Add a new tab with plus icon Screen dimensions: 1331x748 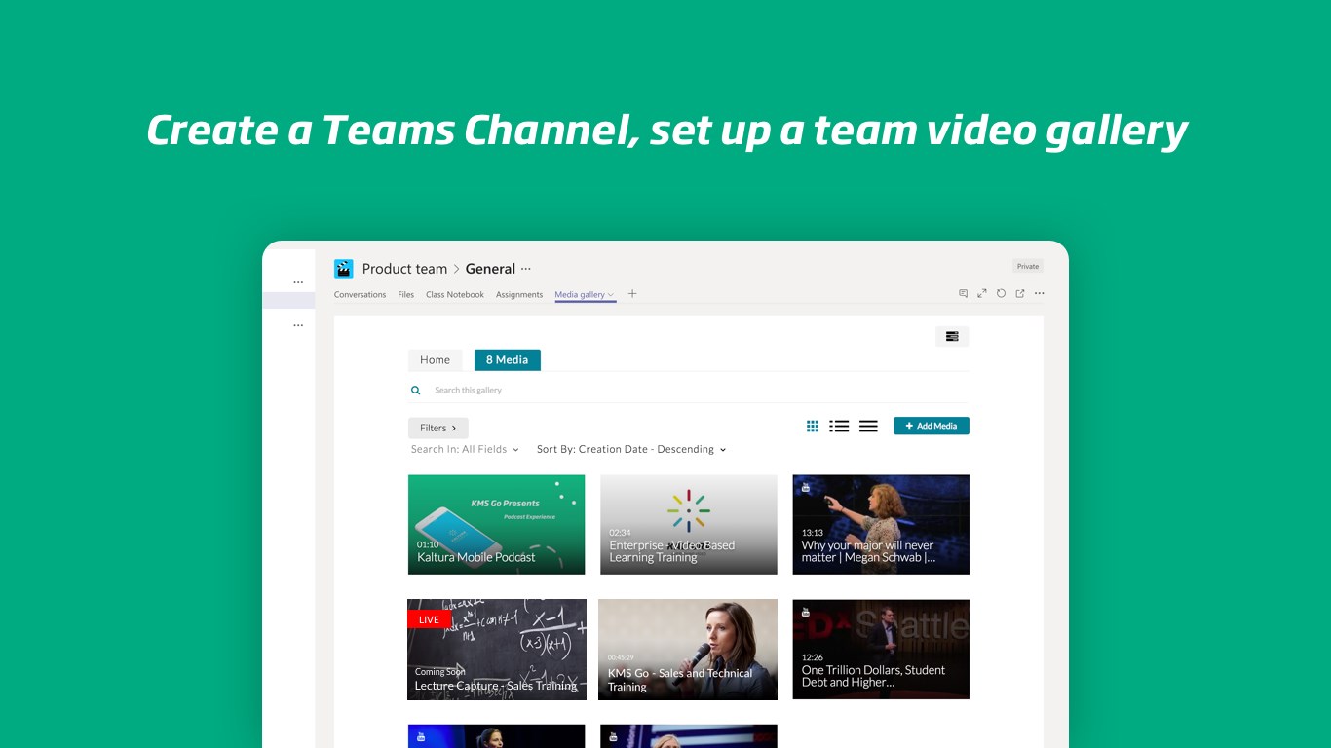point(632,294)
